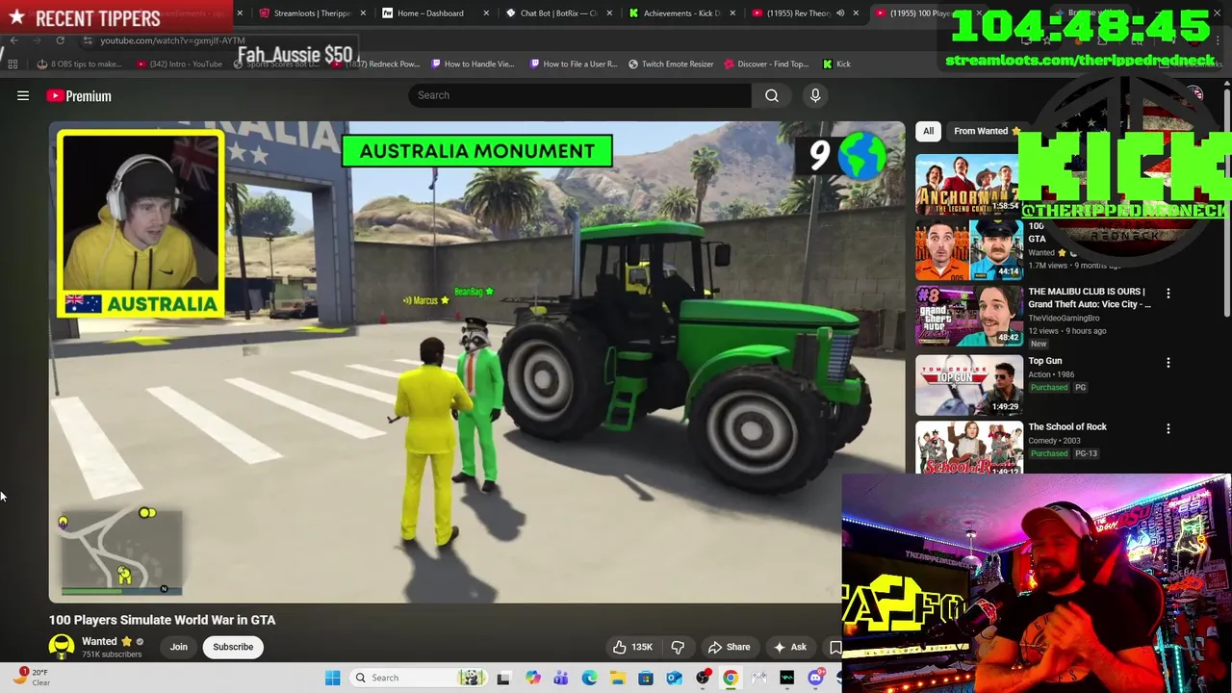Click the Windows taskbar Search box

419,678
